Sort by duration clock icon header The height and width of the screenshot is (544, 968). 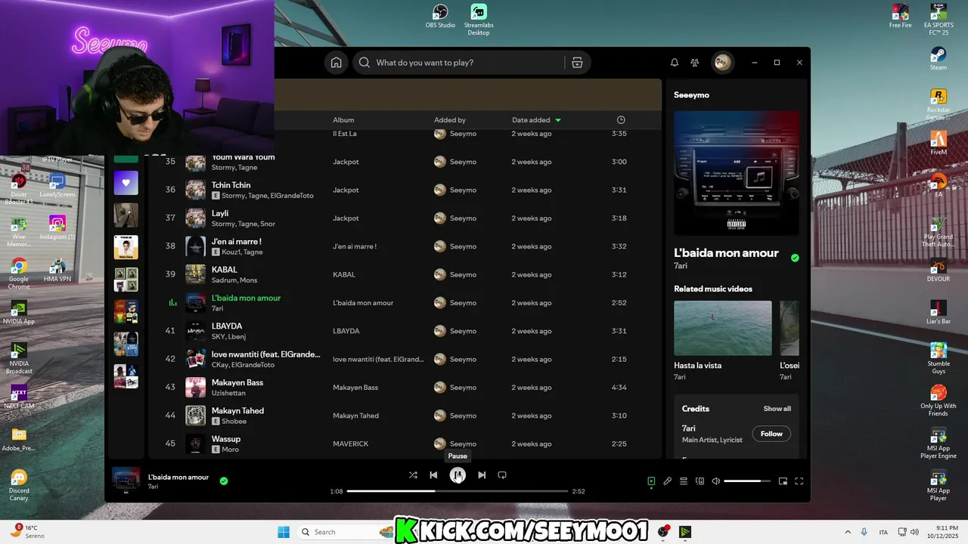coord(621,120)
